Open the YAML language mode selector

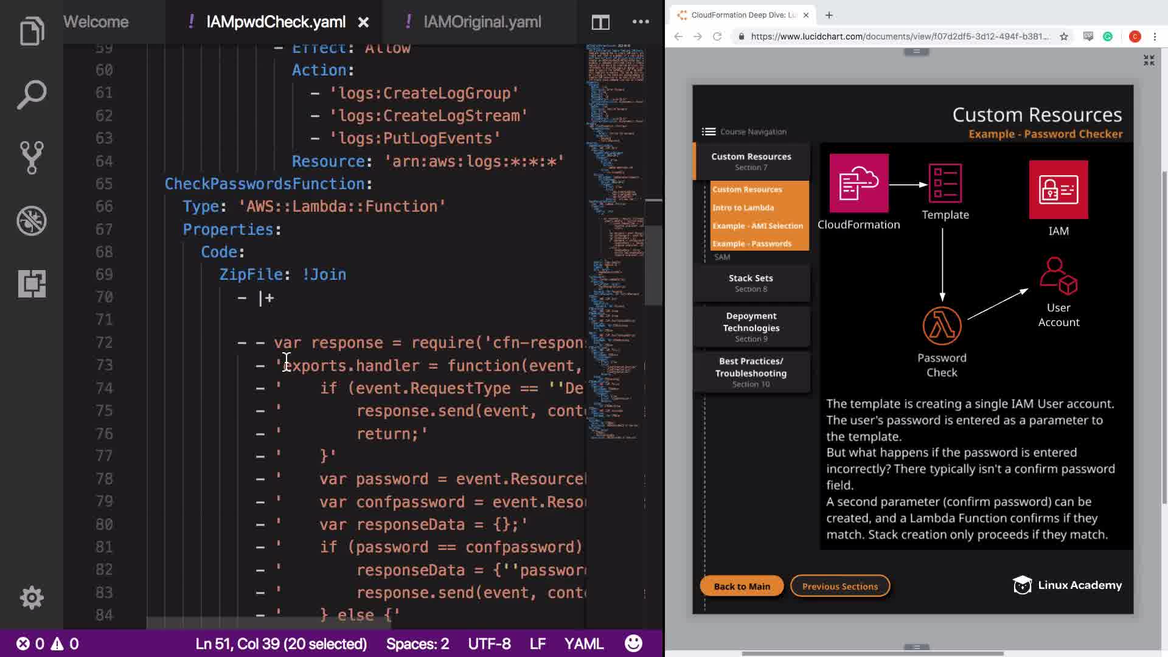[583, 644]
